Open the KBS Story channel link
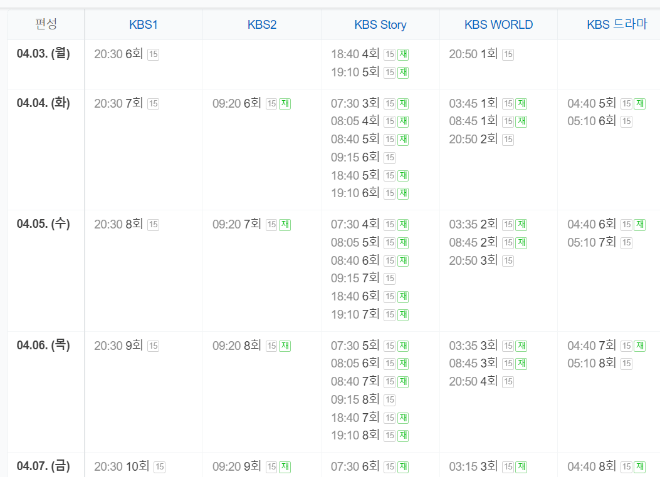 coord(380,25)
